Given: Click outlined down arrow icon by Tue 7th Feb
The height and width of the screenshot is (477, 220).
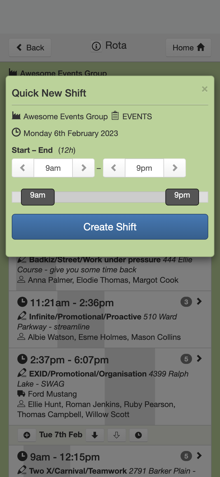Looking at the screenshot, I should click(117, 435).
